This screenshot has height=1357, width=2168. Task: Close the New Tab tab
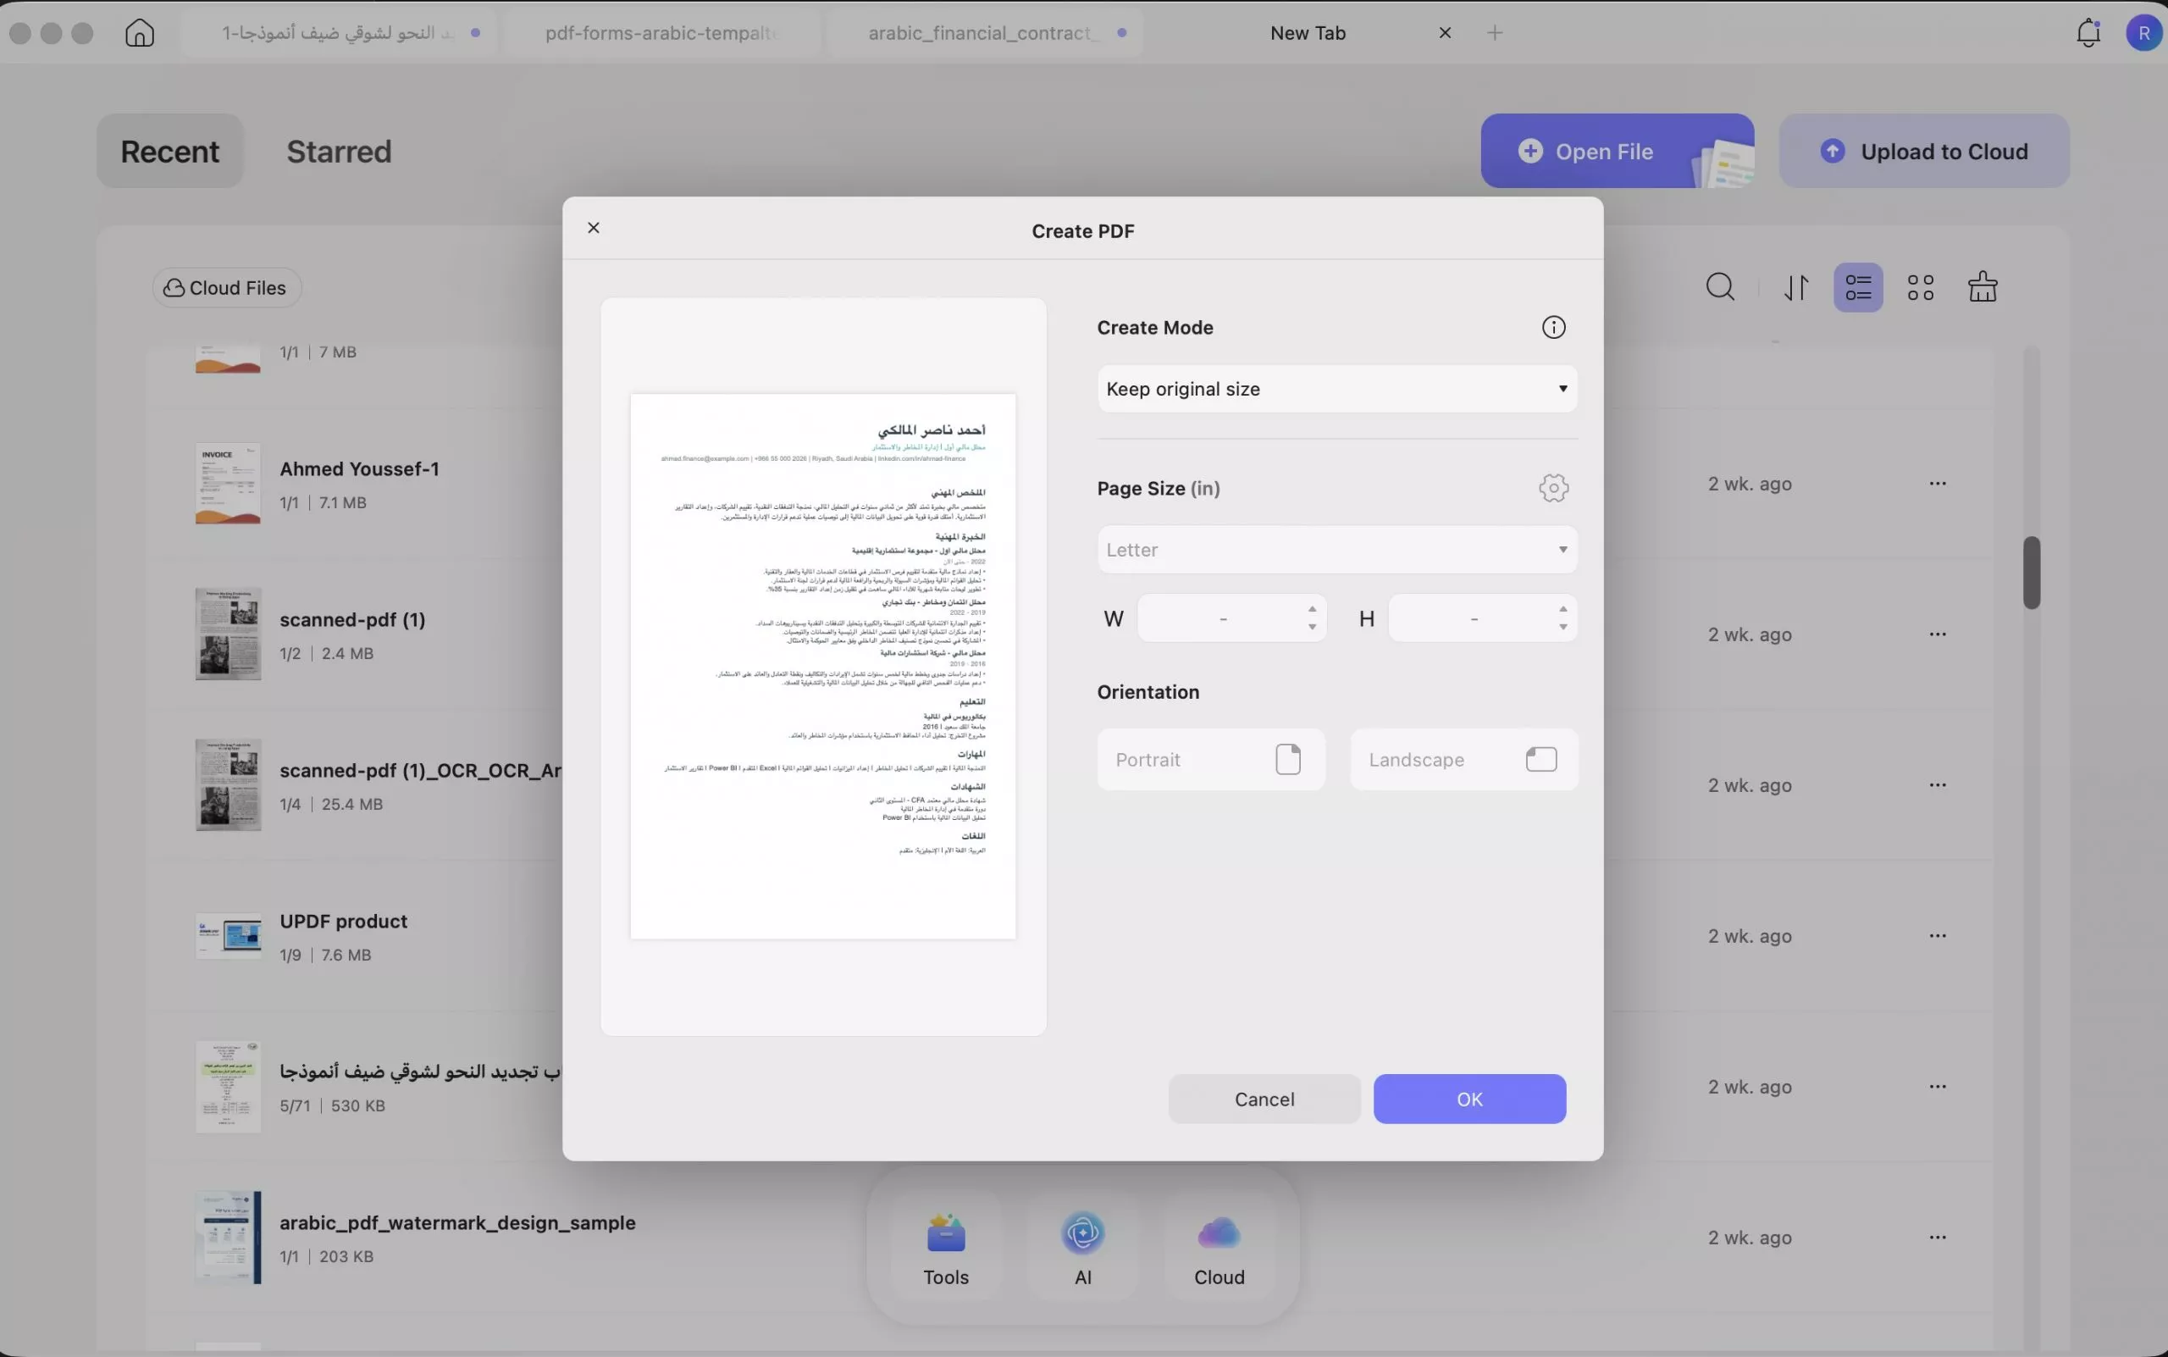[x=1445, y=33]
